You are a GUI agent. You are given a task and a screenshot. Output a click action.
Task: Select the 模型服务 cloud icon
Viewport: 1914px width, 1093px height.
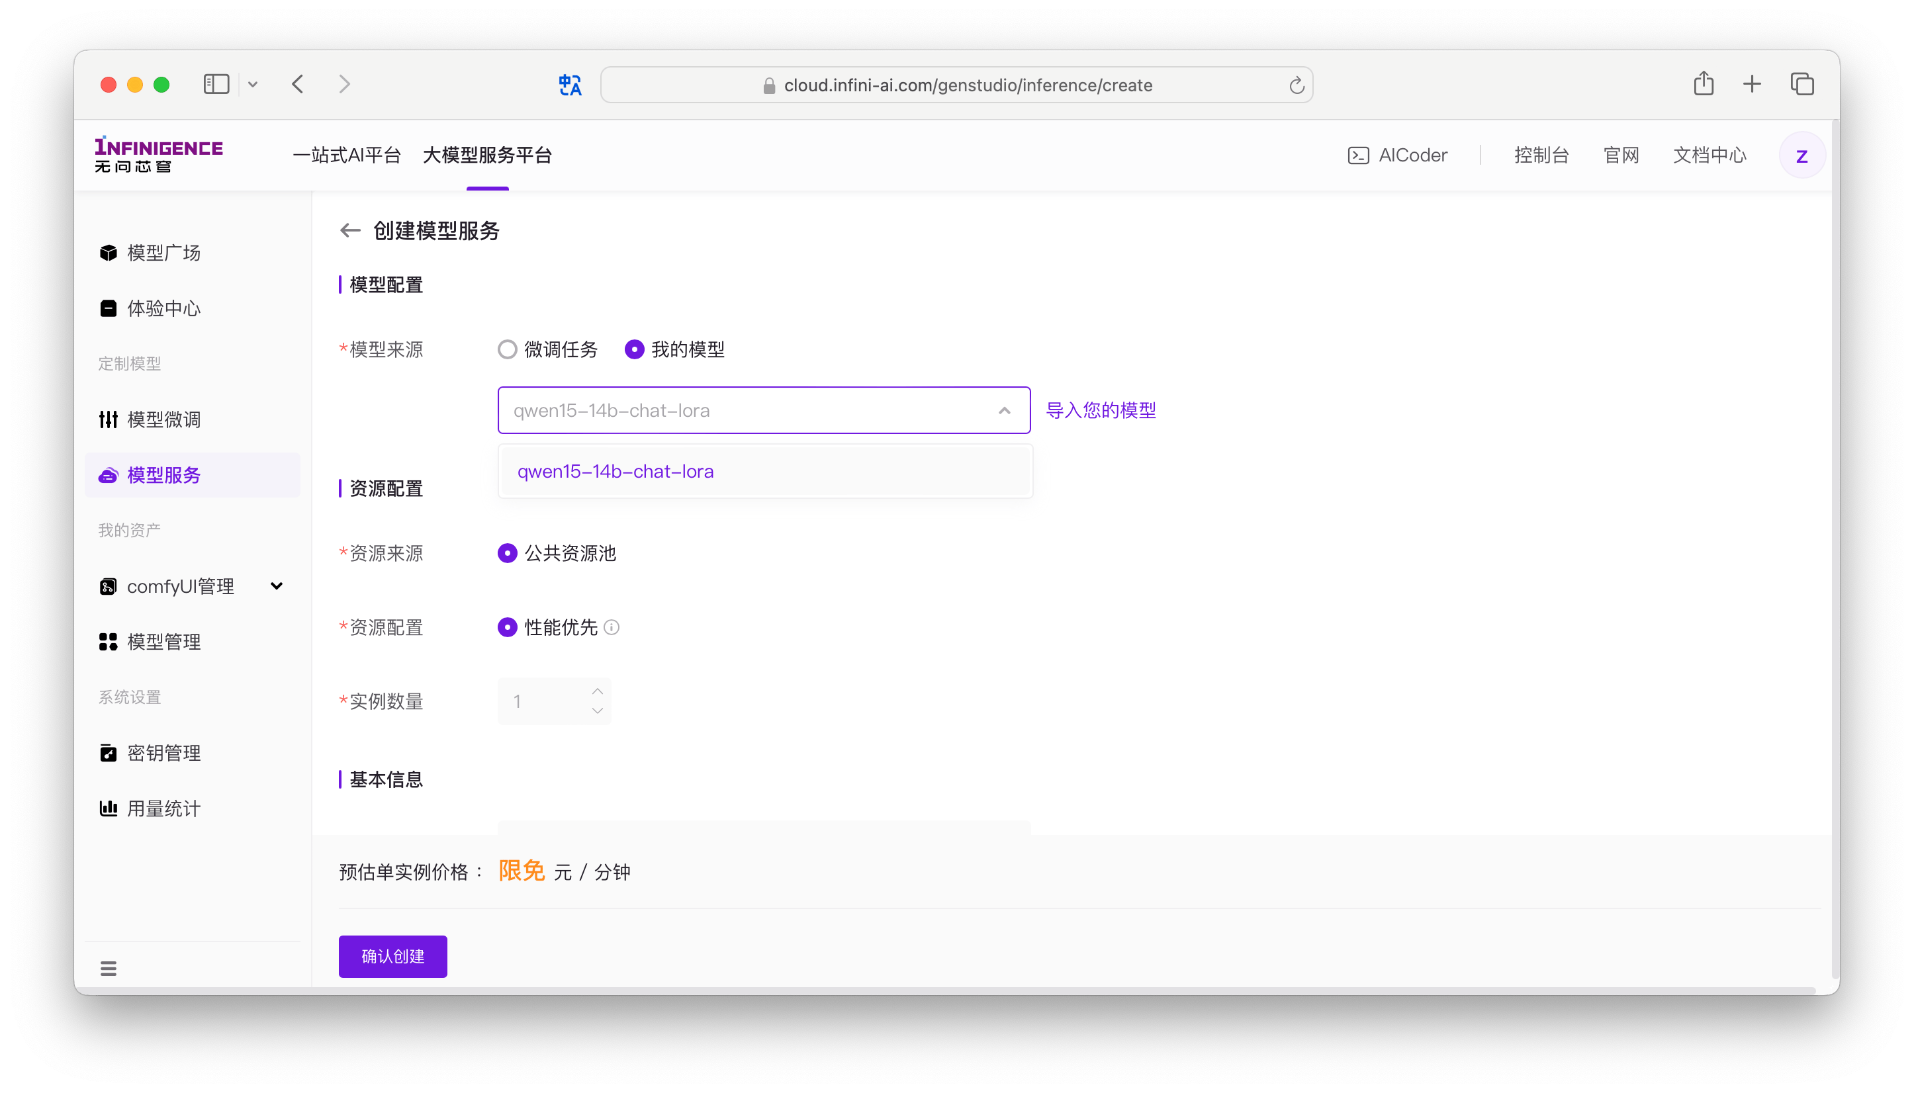tap(108, 475)
